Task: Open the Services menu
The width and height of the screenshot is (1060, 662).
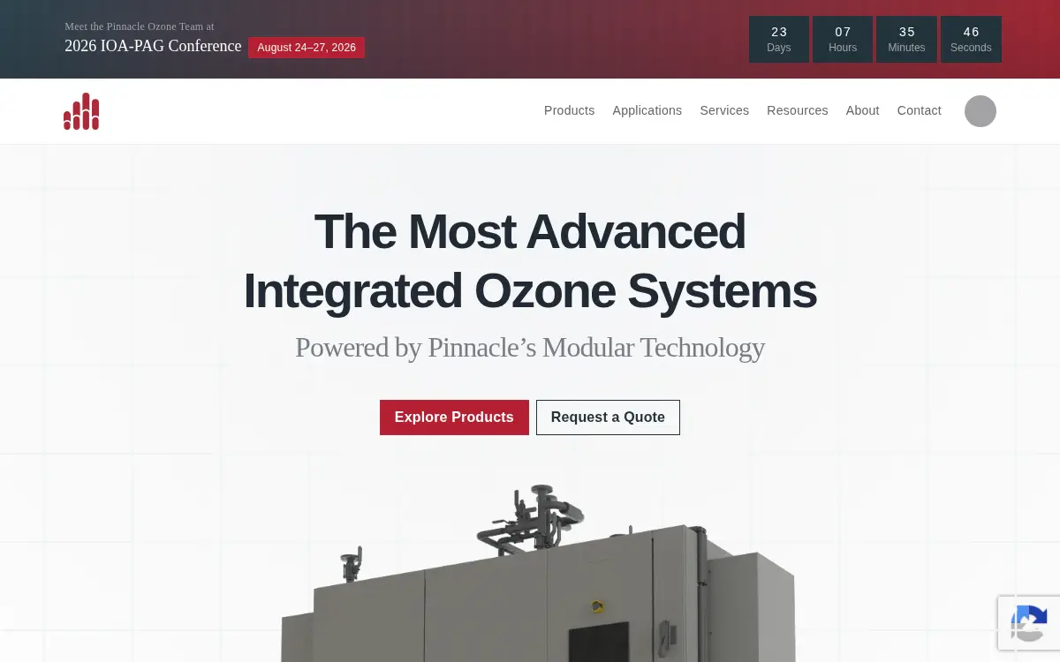Action: (724, 110)
